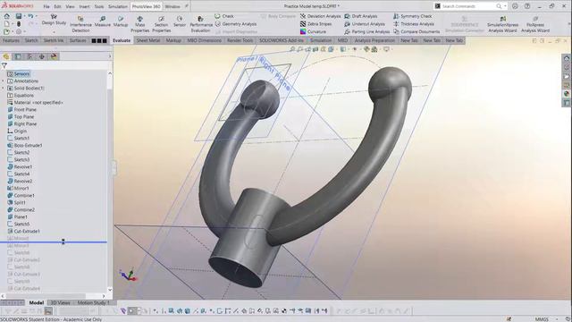Run Symmetry Check

(413, 16)
